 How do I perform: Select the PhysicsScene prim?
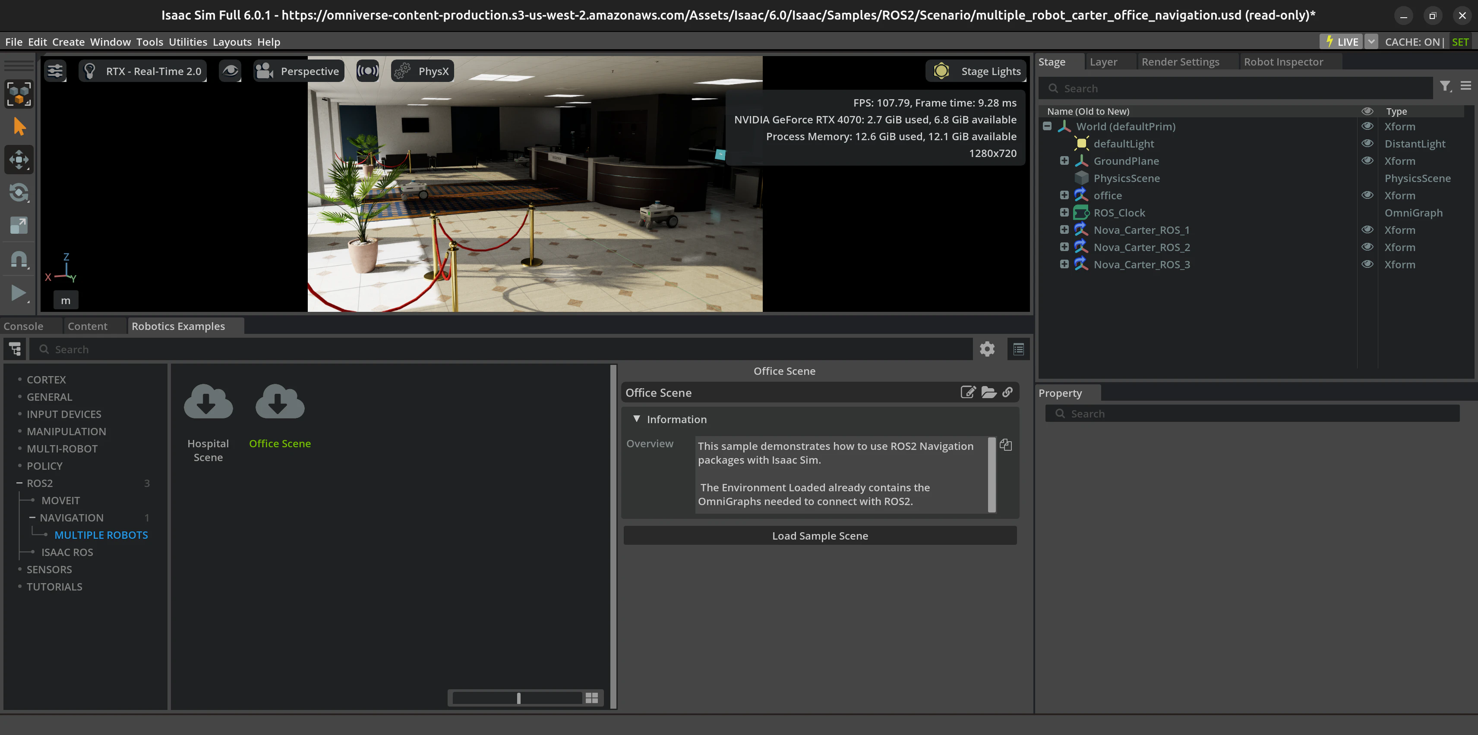tap(1126, 178)
